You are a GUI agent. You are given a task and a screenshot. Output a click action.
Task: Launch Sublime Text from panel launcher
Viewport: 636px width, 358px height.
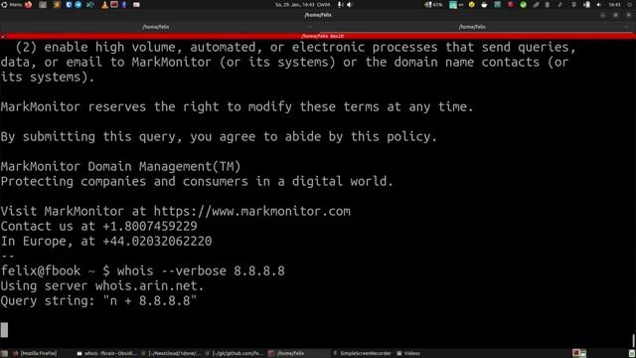tap(57, 4)
